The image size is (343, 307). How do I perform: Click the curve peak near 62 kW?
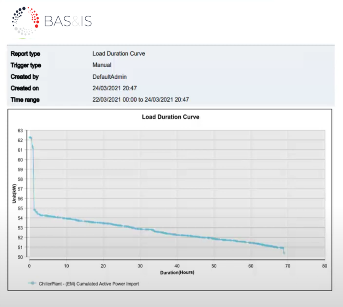30,138
